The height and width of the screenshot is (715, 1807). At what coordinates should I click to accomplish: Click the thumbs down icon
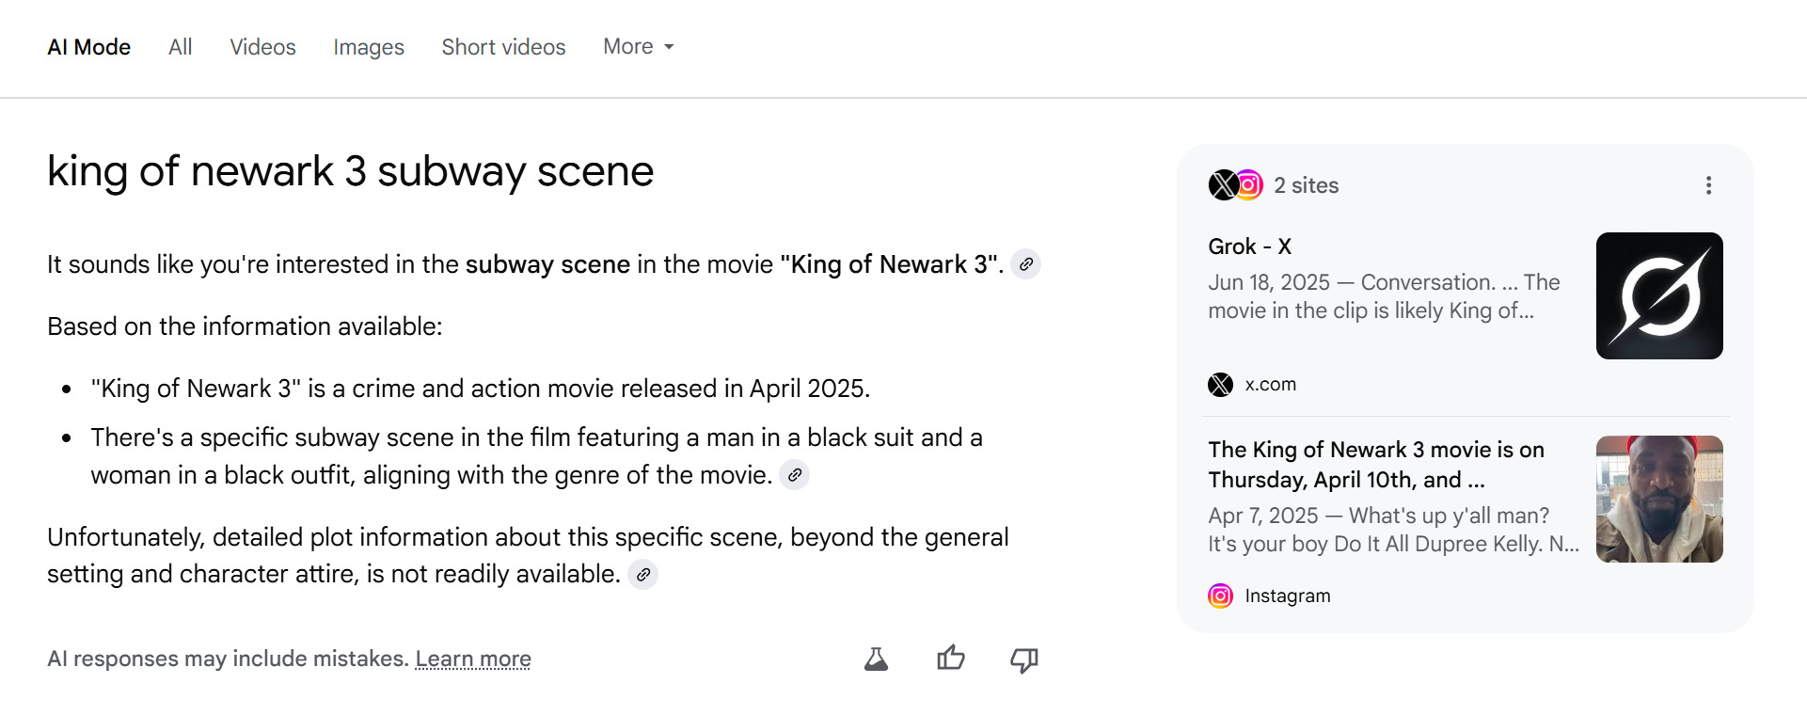coord(1023,659)
